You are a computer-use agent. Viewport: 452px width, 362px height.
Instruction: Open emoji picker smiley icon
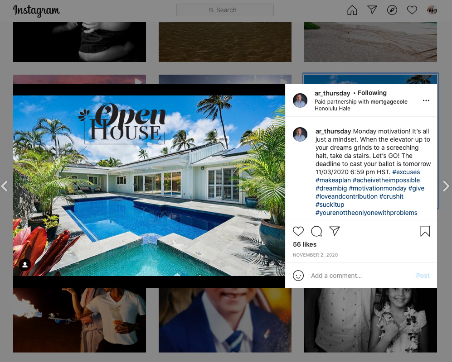tap(298, 276)
